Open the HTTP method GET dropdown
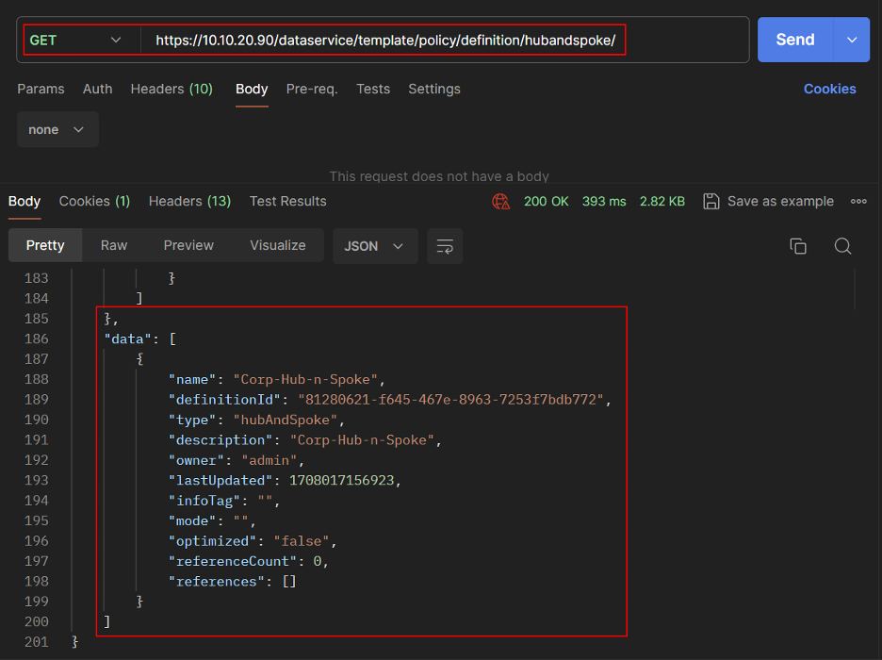Viewport: 882px width, 660px height. pyautogui.click(x=77, y=40)
